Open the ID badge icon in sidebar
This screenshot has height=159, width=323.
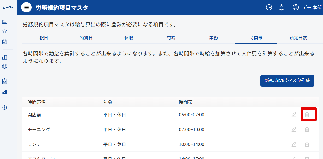4,81
